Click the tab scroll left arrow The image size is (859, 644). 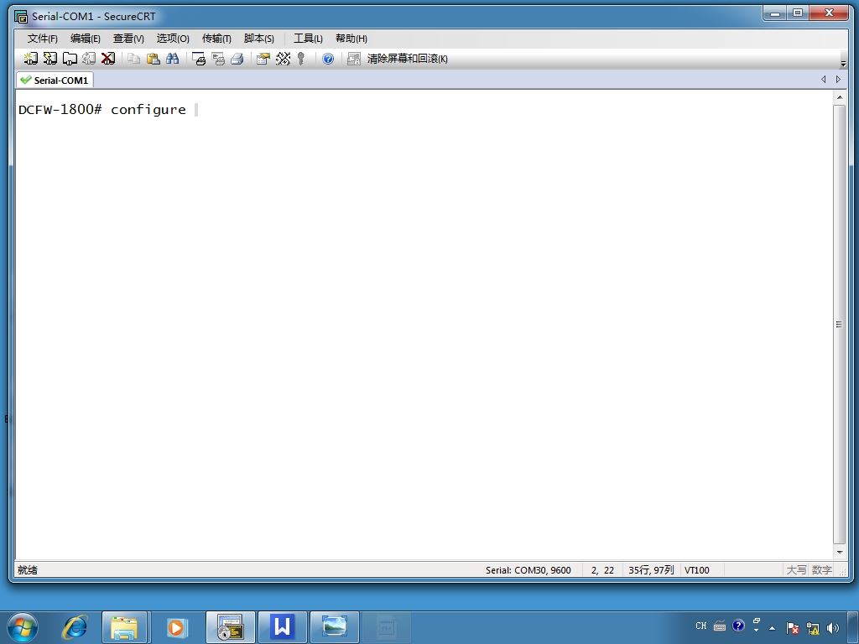pyautogui.click(x=824, y=80)
